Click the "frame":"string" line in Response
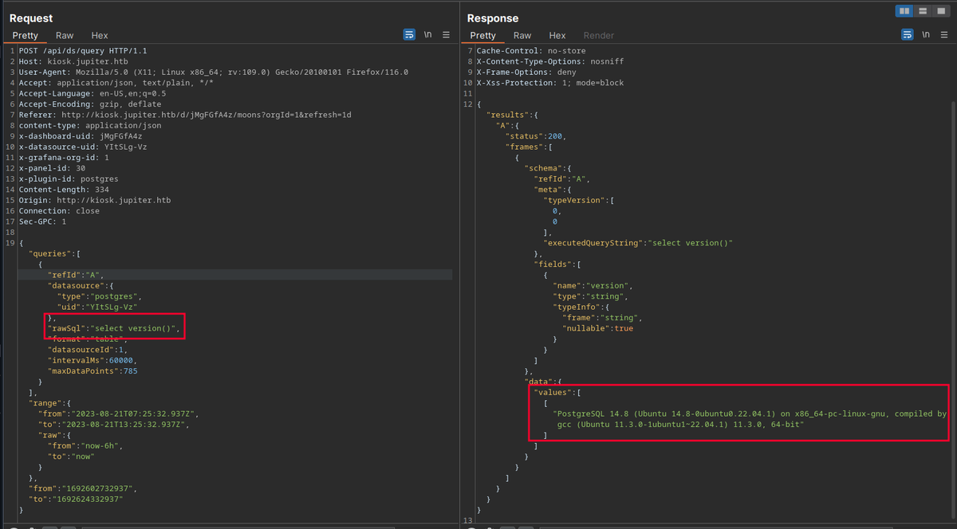The width and height of the screenshot is (957, 529). click(x=603, y=318)
